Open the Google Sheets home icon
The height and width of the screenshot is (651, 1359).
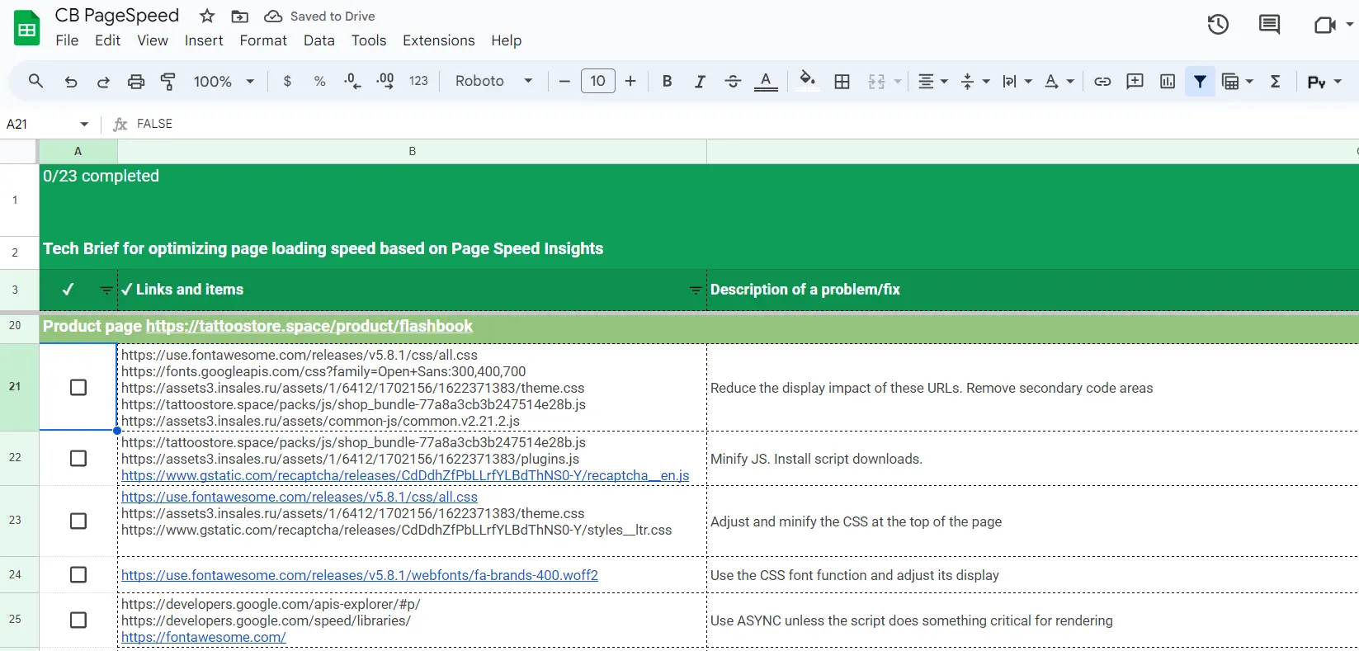pyautogui.click(x=27, y=28)
